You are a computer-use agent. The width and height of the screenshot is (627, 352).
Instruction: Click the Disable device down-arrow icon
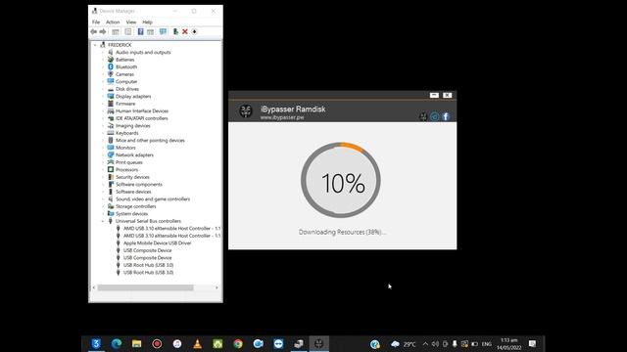point(194,31)
